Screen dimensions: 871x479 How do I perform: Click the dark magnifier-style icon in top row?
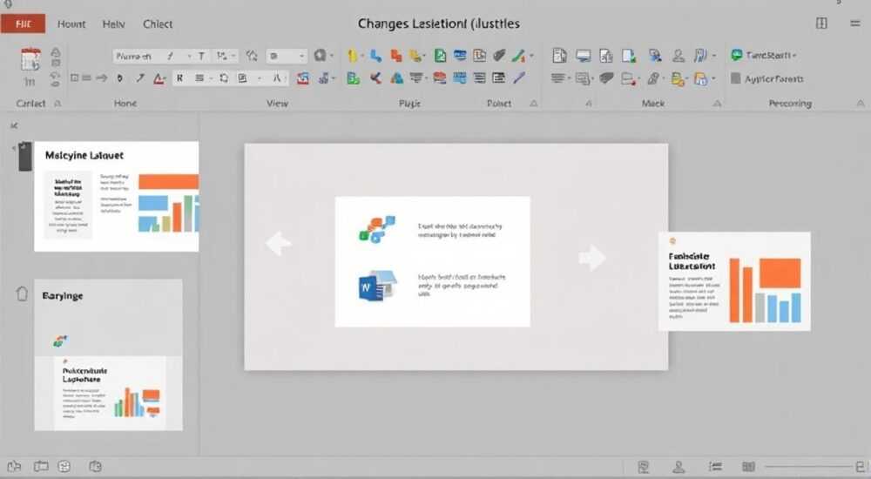(x=320, y=56)
